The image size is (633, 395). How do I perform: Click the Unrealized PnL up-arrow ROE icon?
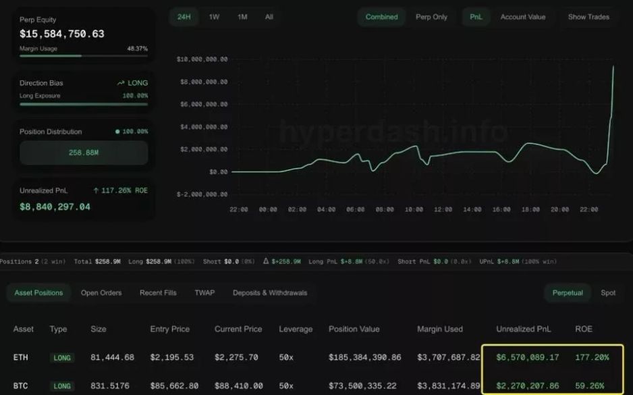click(x=96, y=190)
